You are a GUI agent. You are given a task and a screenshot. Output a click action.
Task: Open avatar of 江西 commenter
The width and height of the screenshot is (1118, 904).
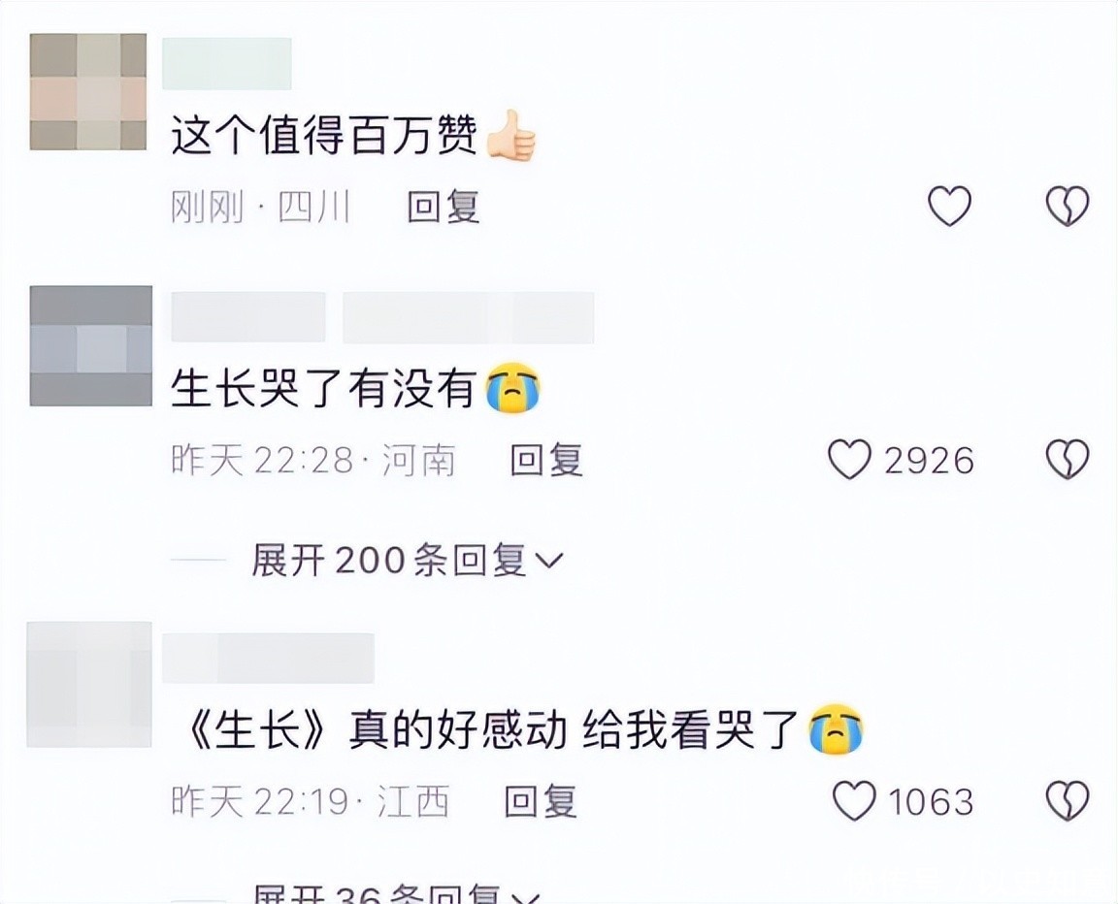tap(89, 684)
